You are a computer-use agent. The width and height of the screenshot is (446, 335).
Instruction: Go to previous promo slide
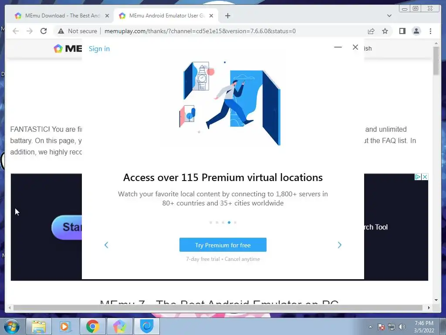106,245
